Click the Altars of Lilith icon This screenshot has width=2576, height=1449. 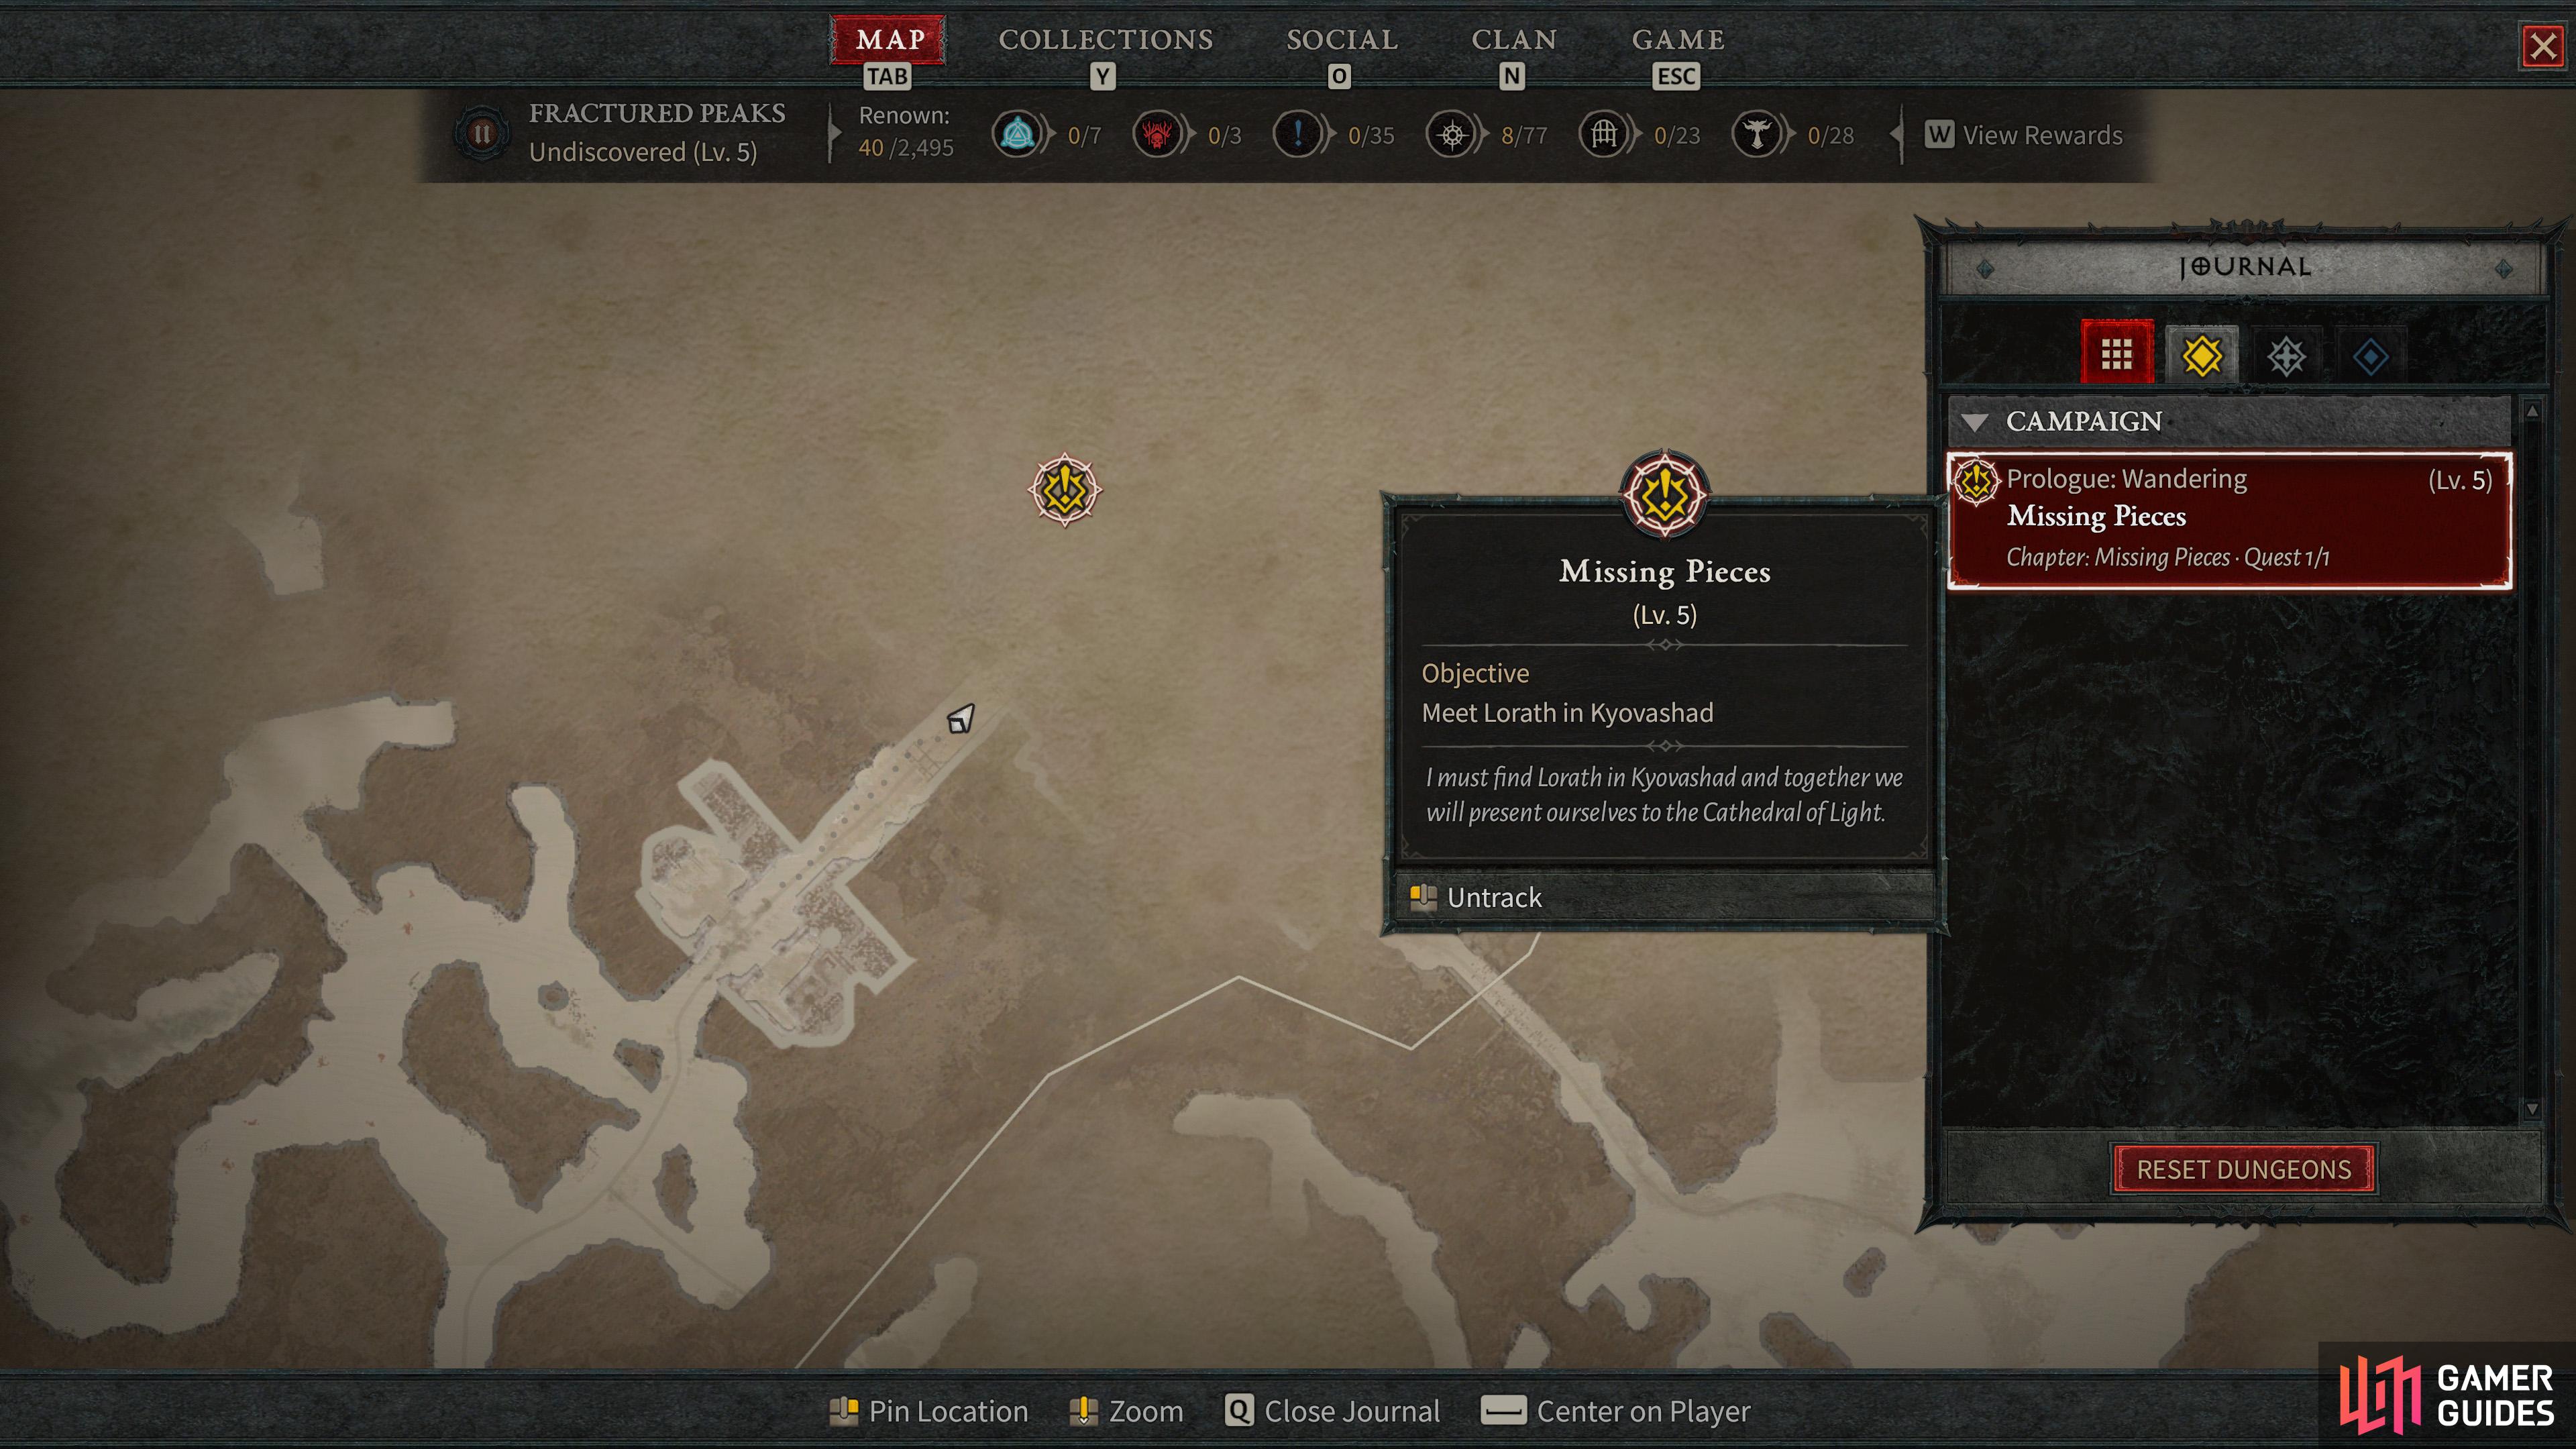[x=1757, y=134]
